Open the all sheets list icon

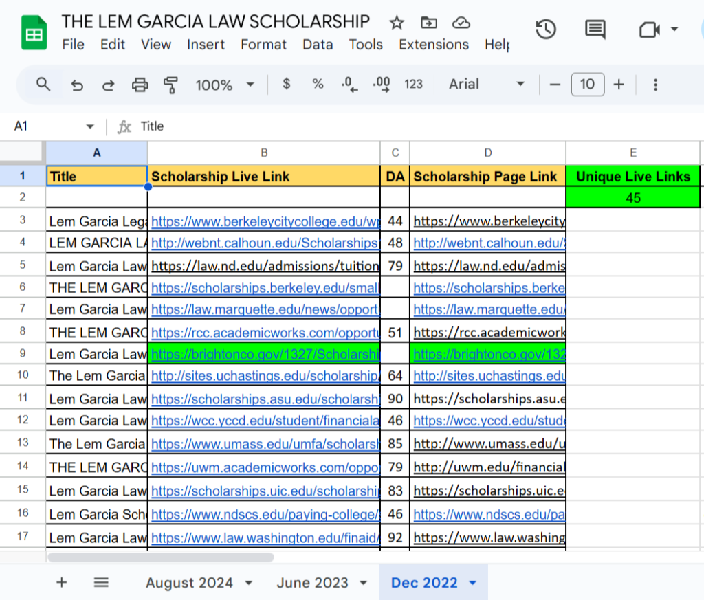point(101,583)
